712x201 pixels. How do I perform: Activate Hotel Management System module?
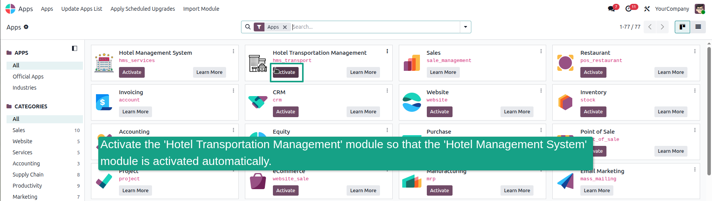pyautogui.click(x=132, y=72)
